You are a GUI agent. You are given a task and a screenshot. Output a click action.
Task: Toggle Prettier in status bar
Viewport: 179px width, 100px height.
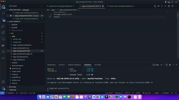click(165, 93)
